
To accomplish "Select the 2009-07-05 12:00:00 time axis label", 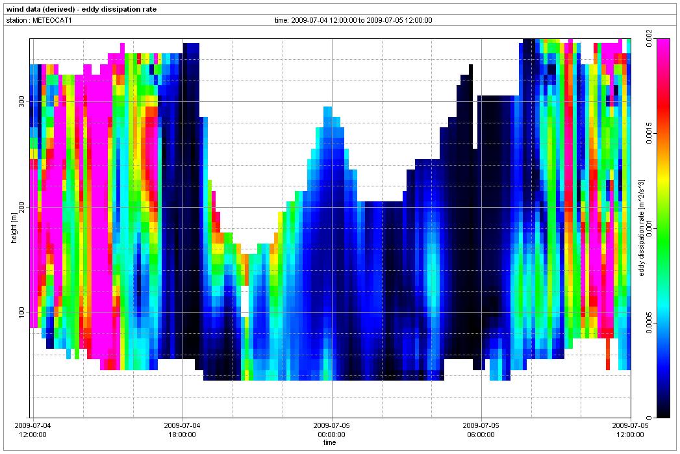I will (630, 429).
